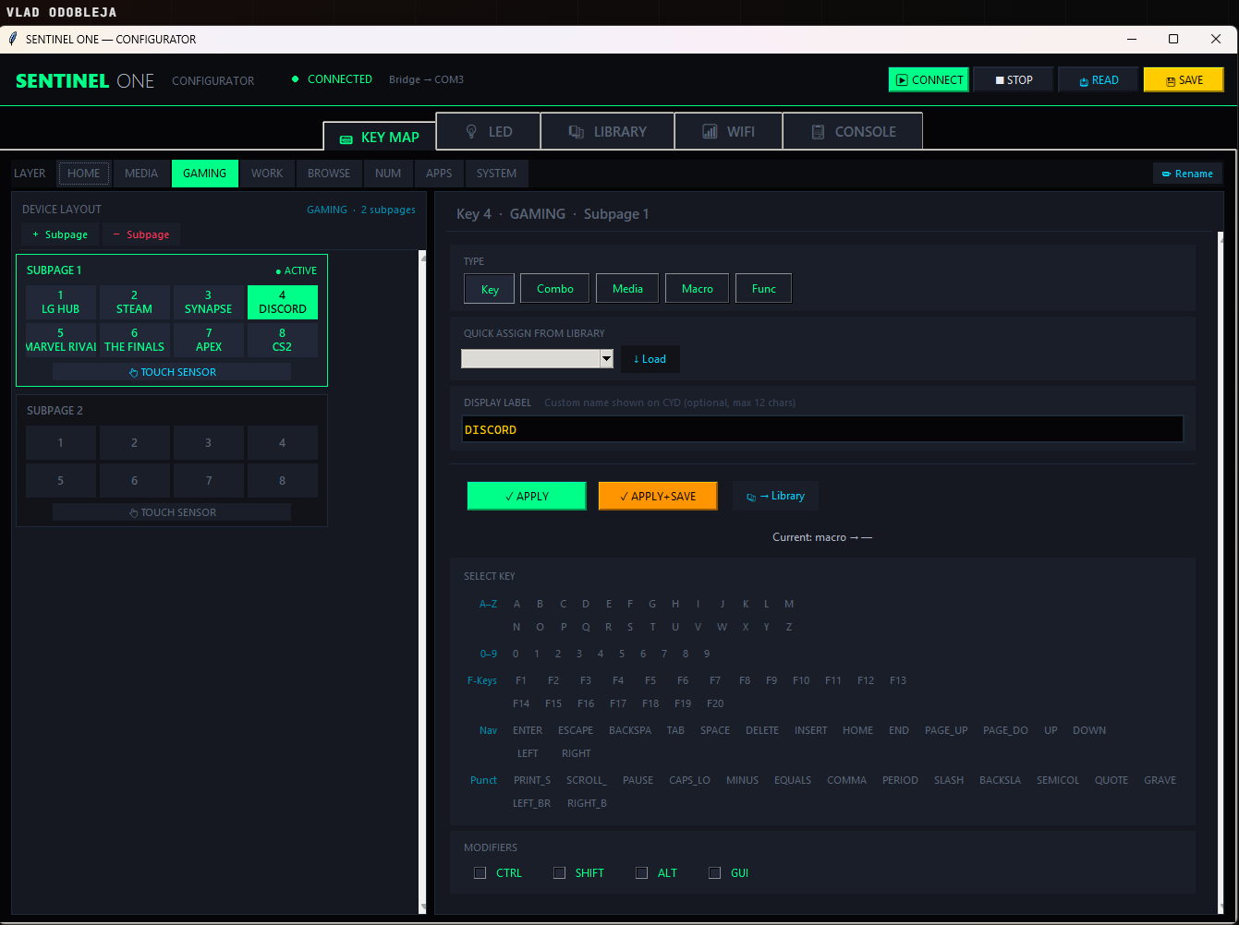The height and width of the screenshot is (925, 1239).
Task: Choose the Media type
Action: (x=627, y=289)
